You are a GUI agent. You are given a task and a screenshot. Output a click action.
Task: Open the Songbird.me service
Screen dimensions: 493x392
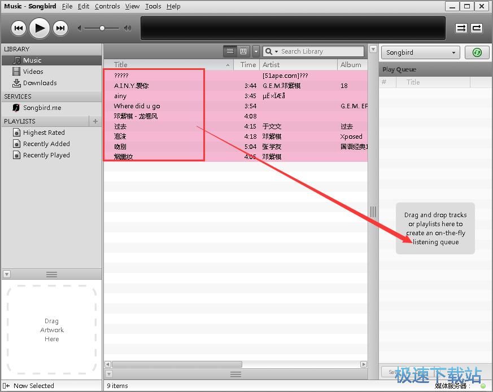[51, 108]
